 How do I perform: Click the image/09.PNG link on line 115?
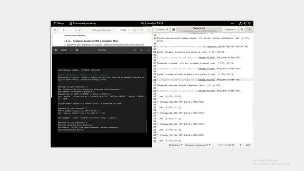point(207,91)
